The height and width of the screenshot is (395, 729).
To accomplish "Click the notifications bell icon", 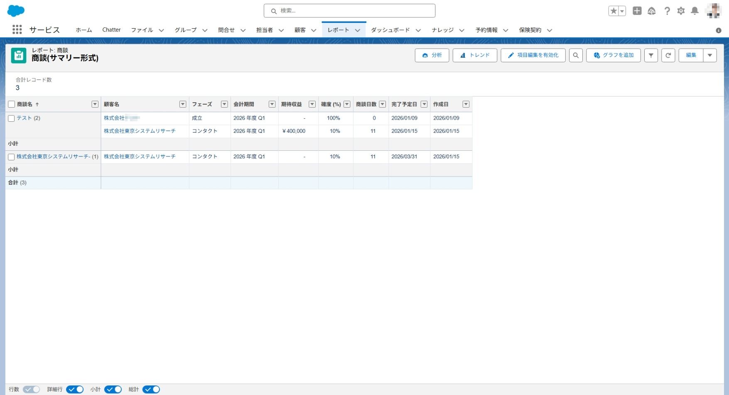I will 695,11.
